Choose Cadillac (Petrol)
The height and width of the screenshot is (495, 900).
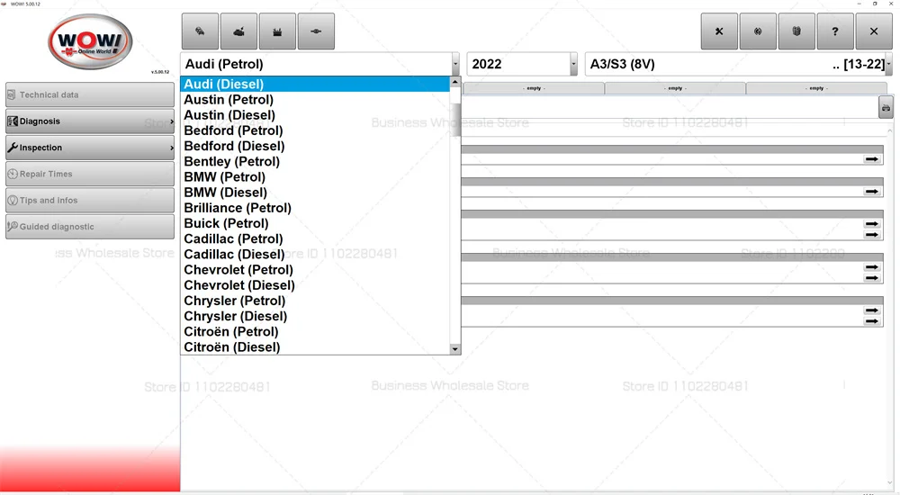coord(315,238)
